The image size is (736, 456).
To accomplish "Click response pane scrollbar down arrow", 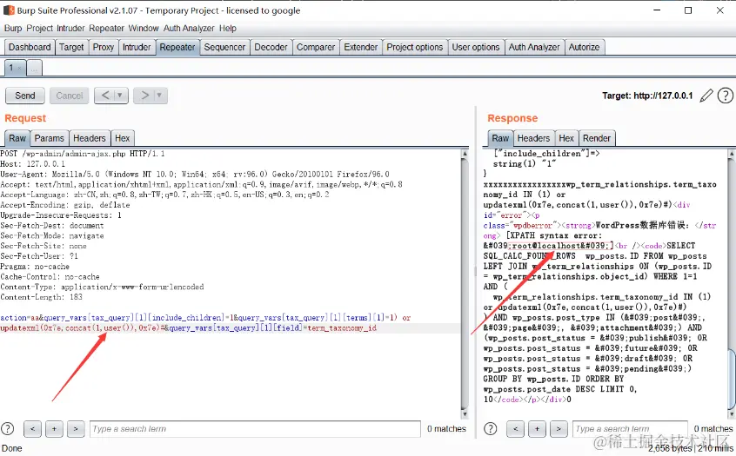I will click(x=732, y=413).
